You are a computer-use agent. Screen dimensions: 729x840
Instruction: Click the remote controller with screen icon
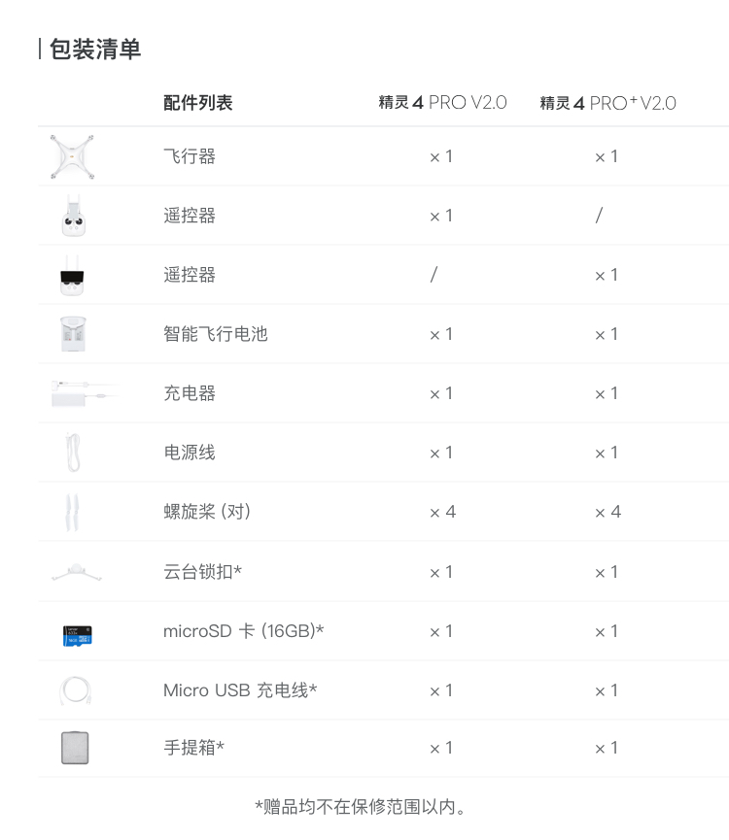[72, 276]
